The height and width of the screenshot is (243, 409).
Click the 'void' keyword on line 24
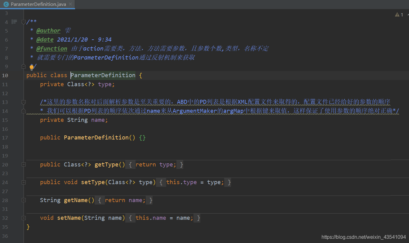point(71,182)
